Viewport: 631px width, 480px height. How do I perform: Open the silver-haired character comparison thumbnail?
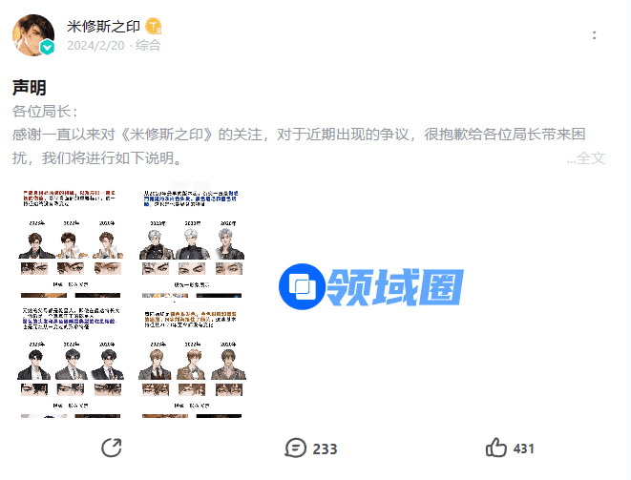coord(192,243)
